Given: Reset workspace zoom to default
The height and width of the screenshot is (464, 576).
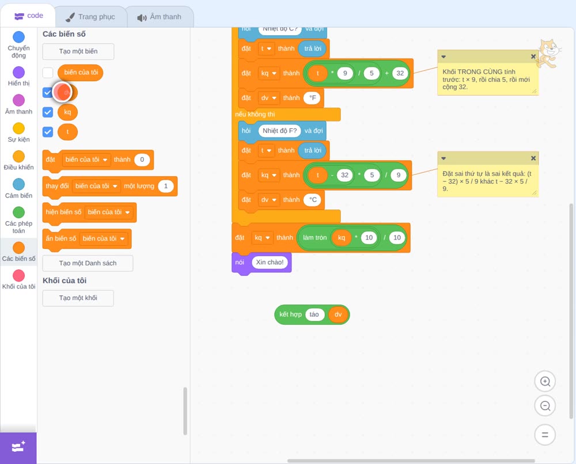Looking at the screenshot, I should tap(545, 435).
